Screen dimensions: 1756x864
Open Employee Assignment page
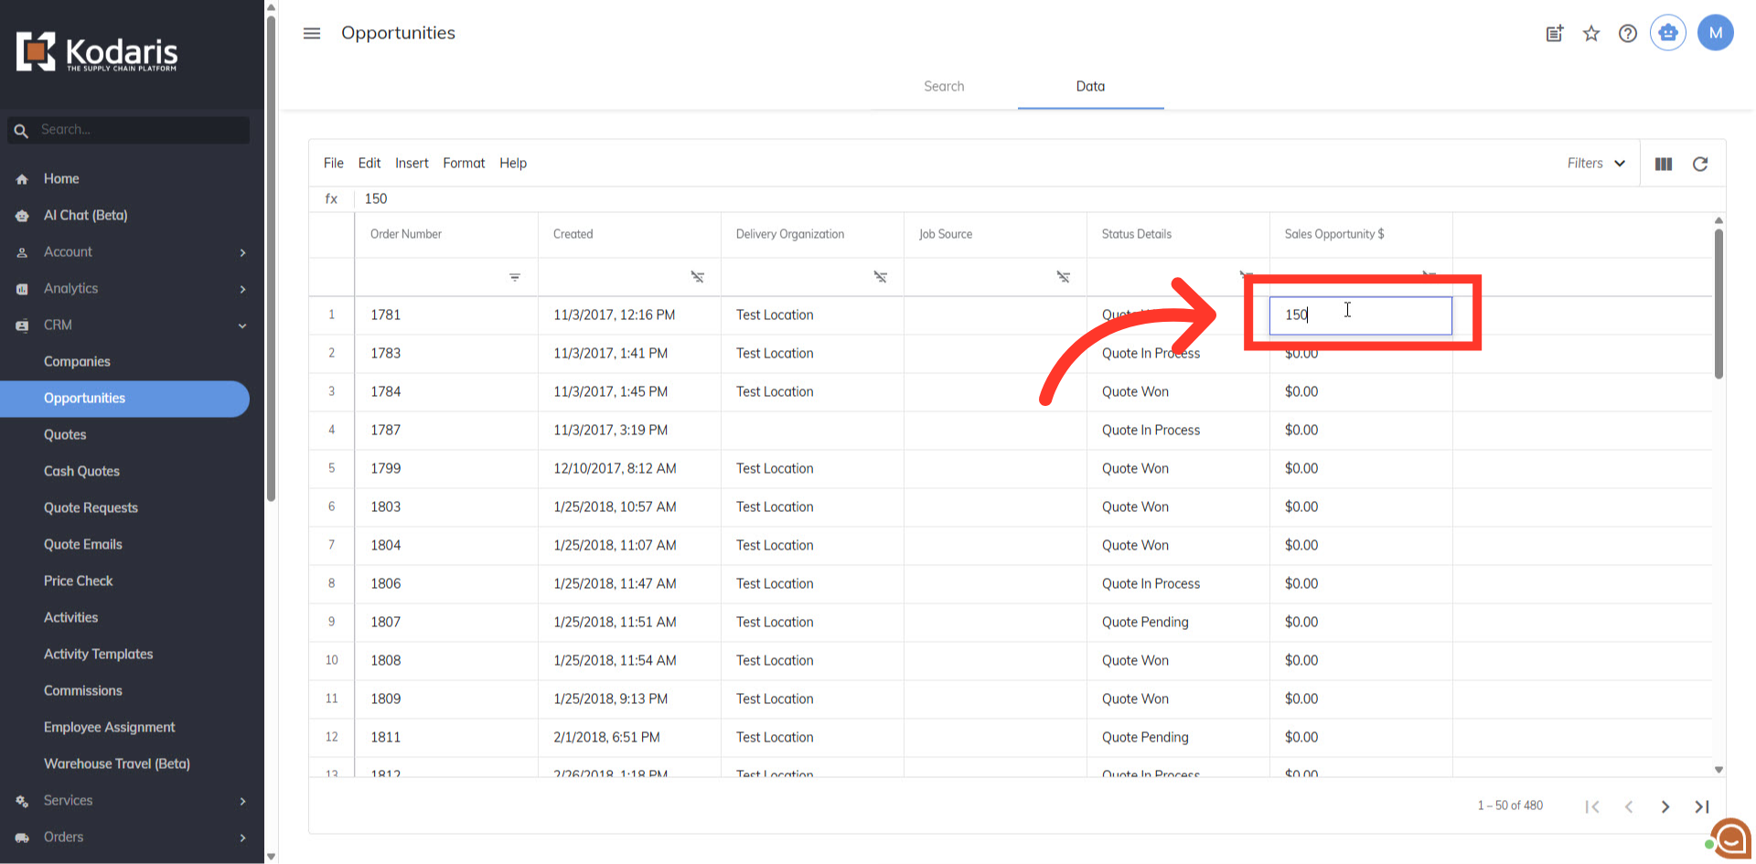[109, 727]
